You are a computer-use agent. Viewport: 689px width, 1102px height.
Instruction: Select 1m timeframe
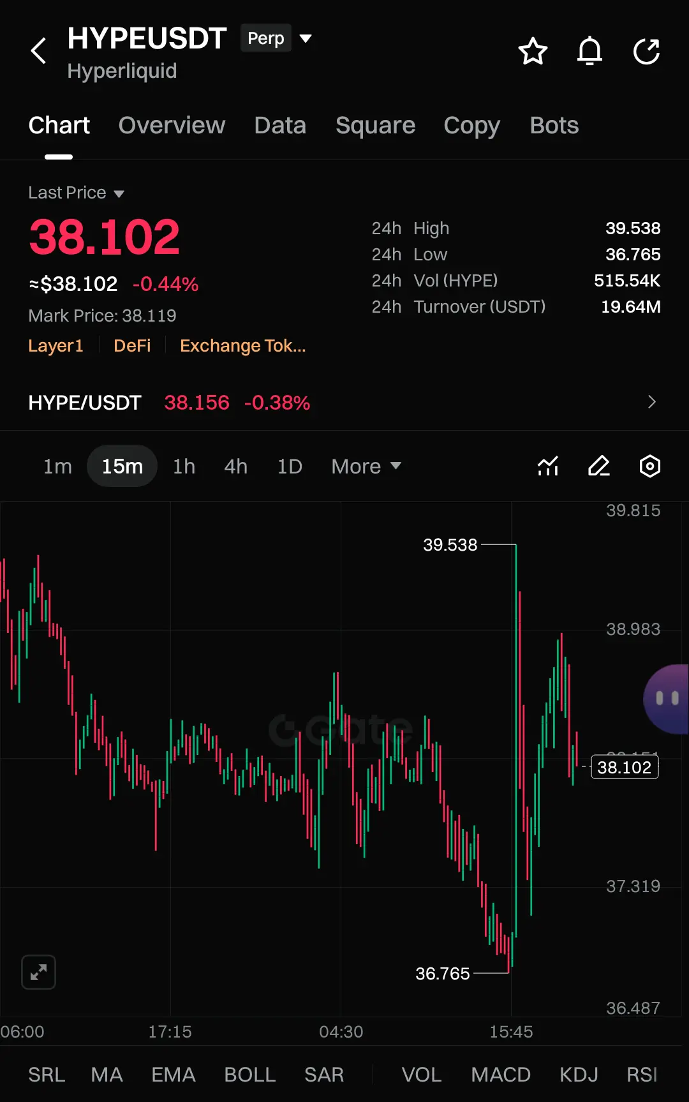pyautogui.click(x=57, y=466)
